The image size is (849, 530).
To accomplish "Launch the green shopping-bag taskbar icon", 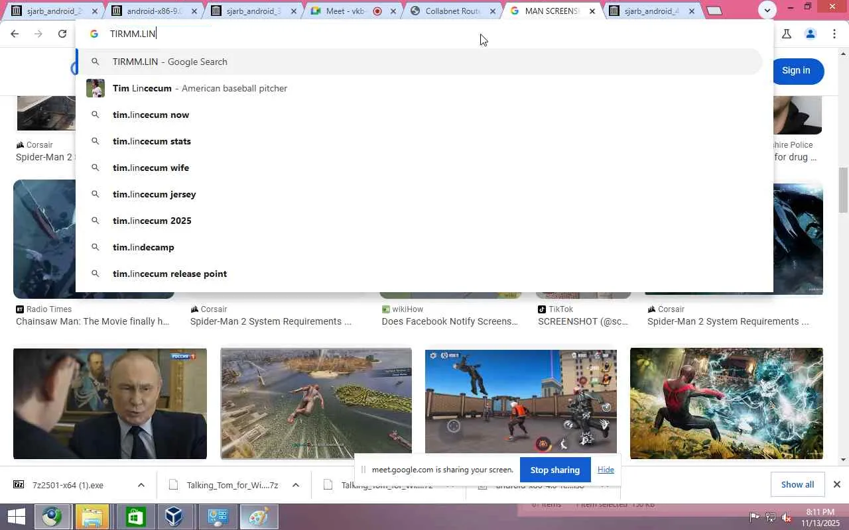I will pyautogui.click(x=135, y=517).
